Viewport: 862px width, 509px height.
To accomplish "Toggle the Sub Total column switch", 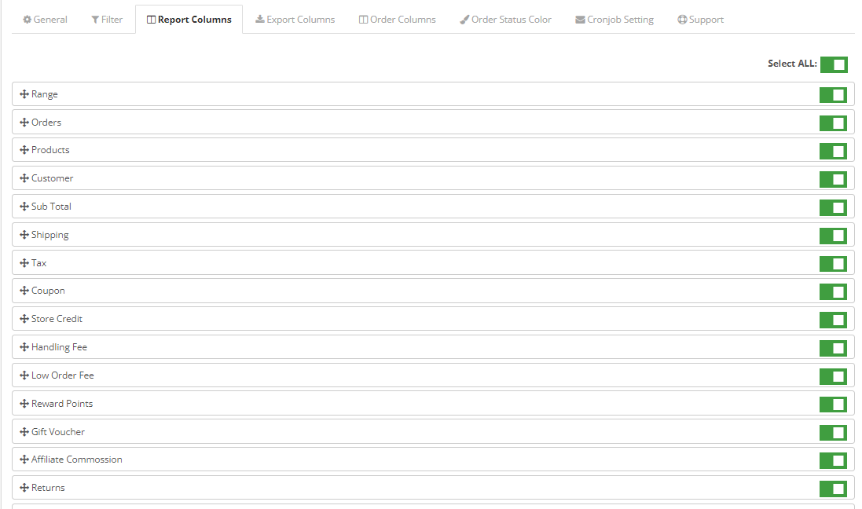I will coord(833,207).
